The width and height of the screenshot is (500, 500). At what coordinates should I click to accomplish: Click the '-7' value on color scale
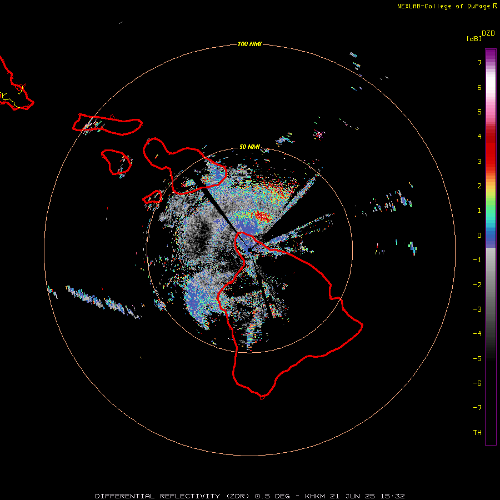tap(477, 408)
